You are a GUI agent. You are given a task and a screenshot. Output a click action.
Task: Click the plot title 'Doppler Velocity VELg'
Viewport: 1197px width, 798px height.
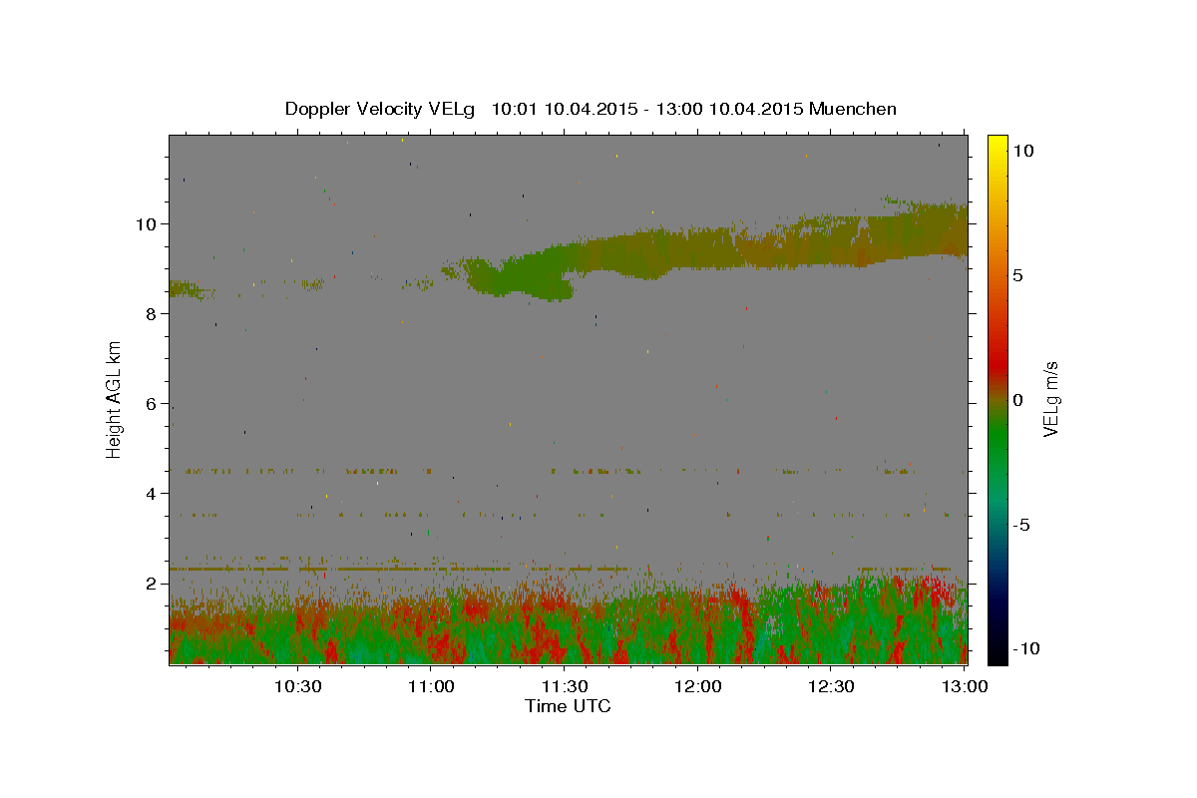coord(382,109)
